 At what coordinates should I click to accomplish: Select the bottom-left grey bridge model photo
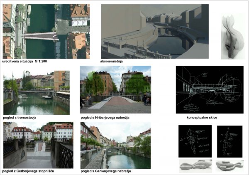click(x=195, y=166)
